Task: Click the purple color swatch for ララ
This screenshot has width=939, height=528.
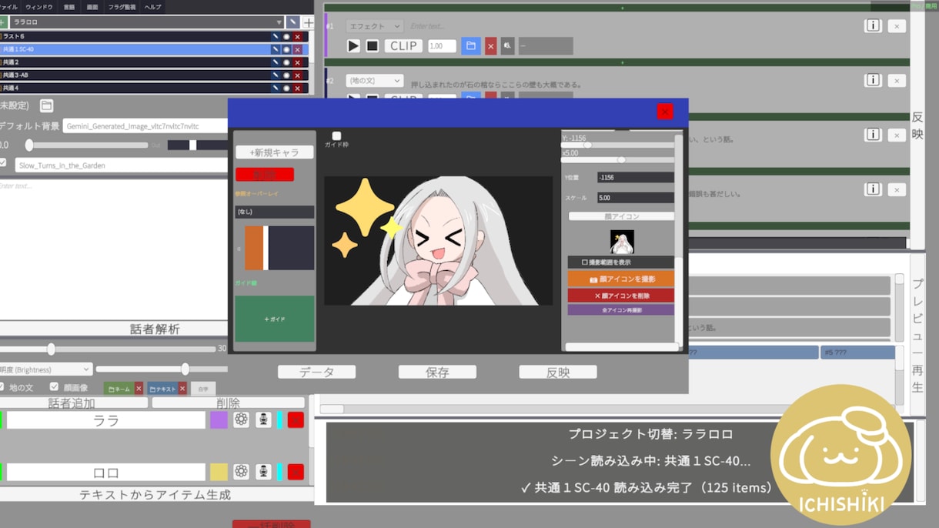Action: coord(219,419)
